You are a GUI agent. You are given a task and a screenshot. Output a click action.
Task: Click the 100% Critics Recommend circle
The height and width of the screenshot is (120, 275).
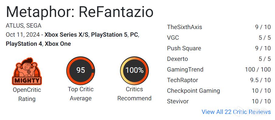134,71
